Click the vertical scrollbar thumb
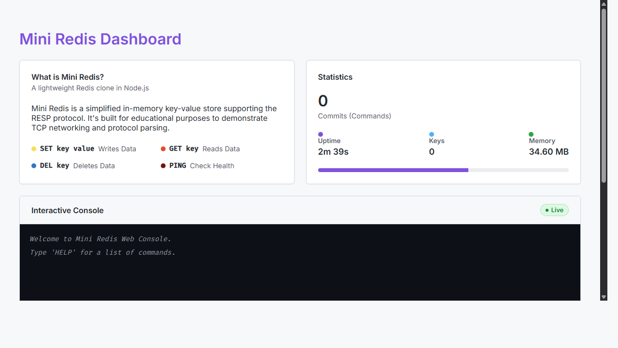 tap(604, 96)
